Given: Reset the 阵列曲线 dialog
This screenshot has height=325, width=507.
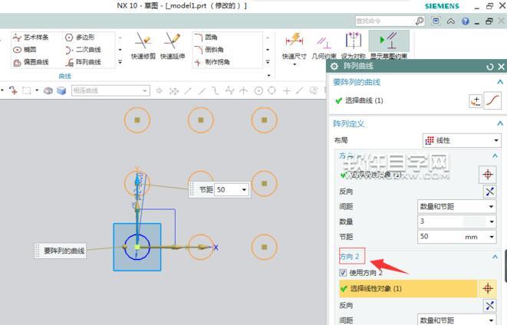Looking at the screenshot, I should point(490,67).
